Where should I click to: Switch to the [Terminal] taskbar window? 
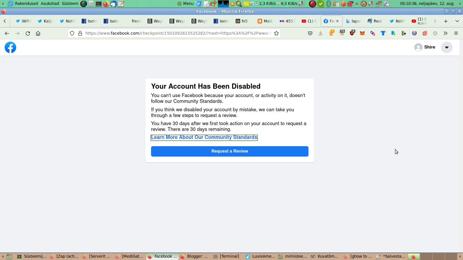coord(227,257)
